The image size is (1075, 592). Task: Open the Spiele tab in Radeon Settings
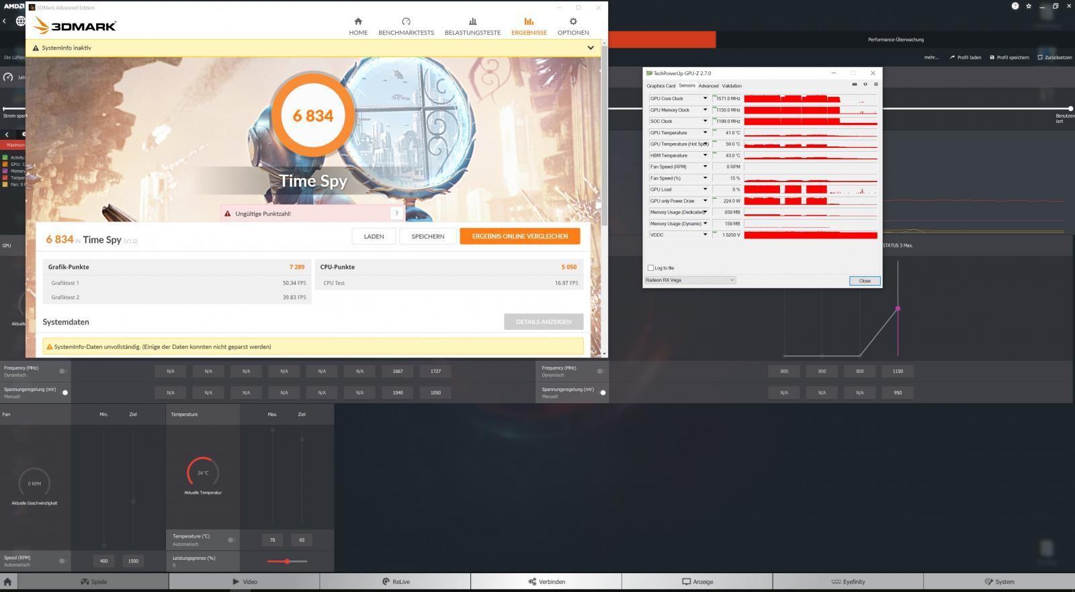tap(93, 582)
